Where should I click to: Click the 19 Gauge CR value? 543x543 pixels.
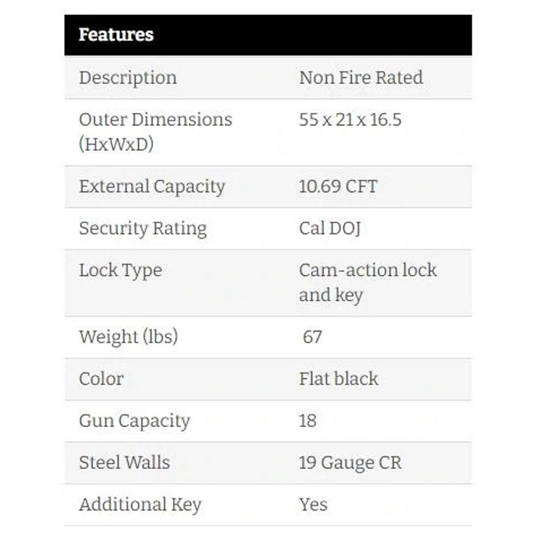[x=350, y=463]
